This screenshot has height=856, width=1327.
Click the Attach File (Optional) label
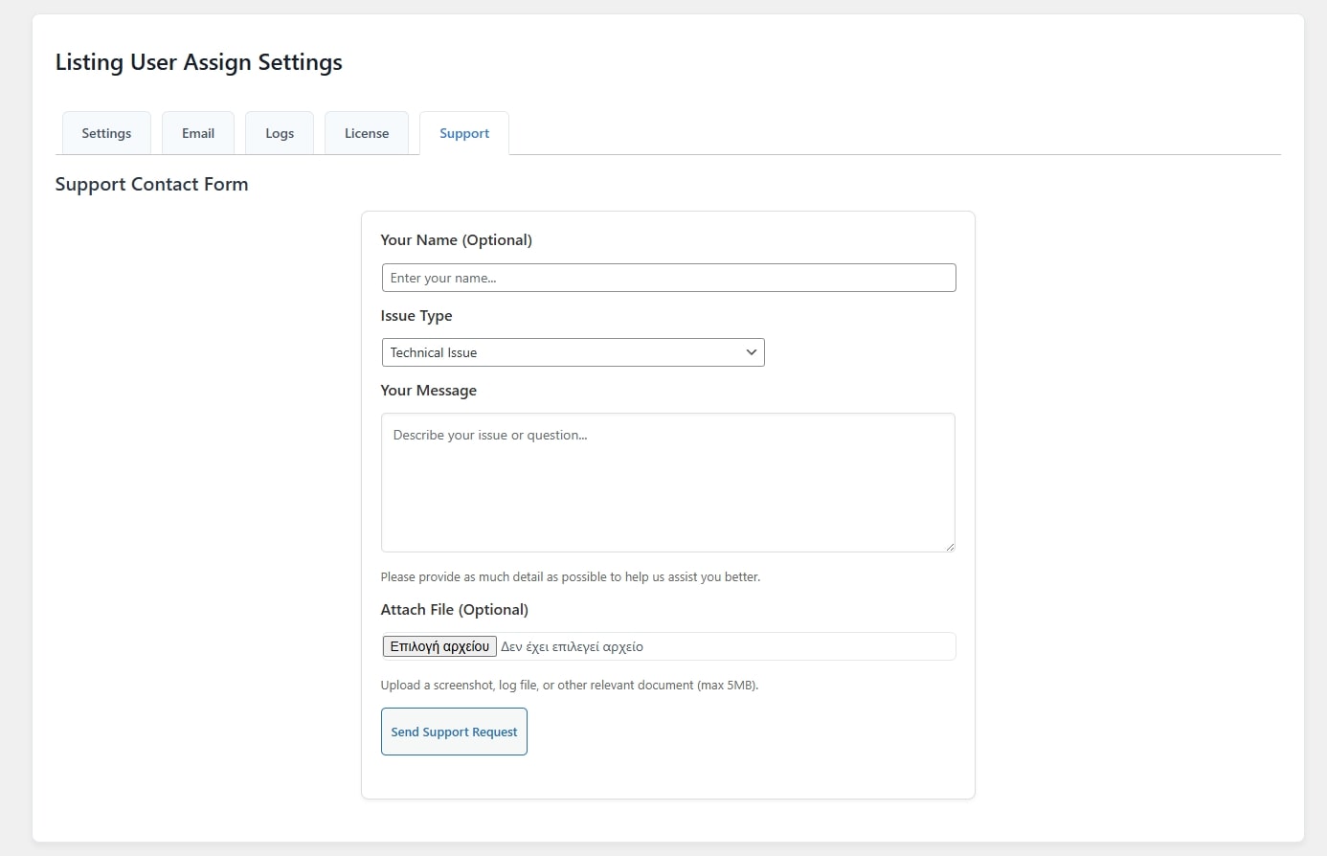coord(454,610)
